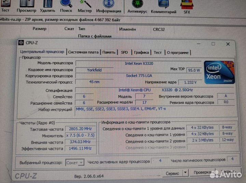Click the 374.03 MHz bus speed value
This screenshot has height=183, width=246.
pyautogui.click(x=80, y=142)
